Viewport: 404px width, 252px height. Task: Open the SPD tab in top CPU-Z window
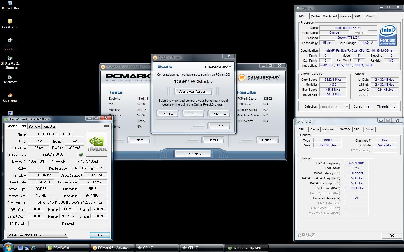pos(357,16)
